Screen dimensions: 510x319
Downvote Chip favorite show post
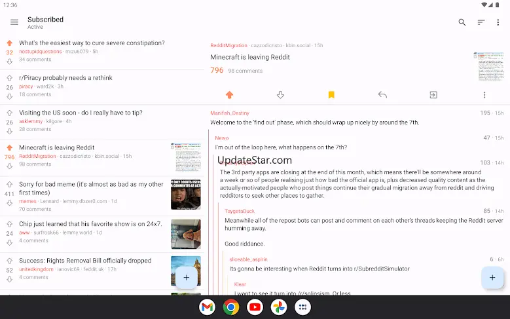point(9,242)
